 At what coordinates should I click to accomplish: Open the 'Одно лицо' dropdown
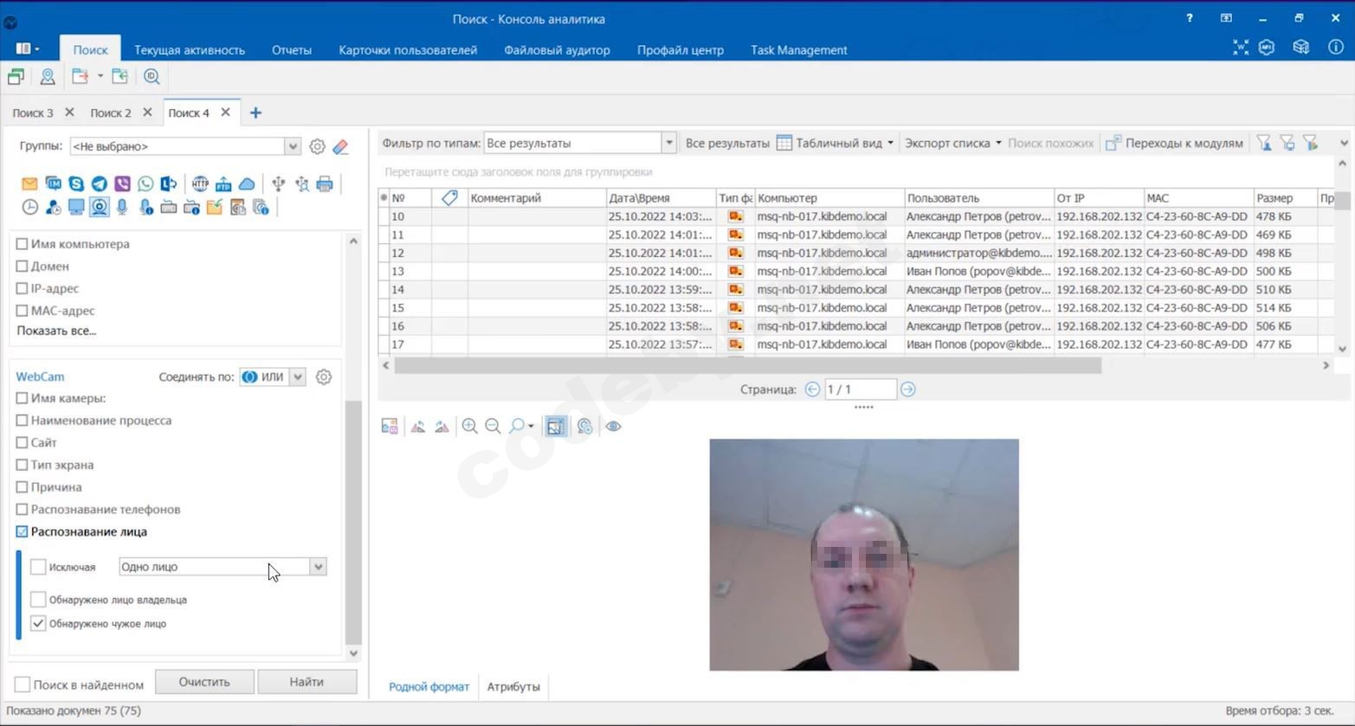[318, 567]
